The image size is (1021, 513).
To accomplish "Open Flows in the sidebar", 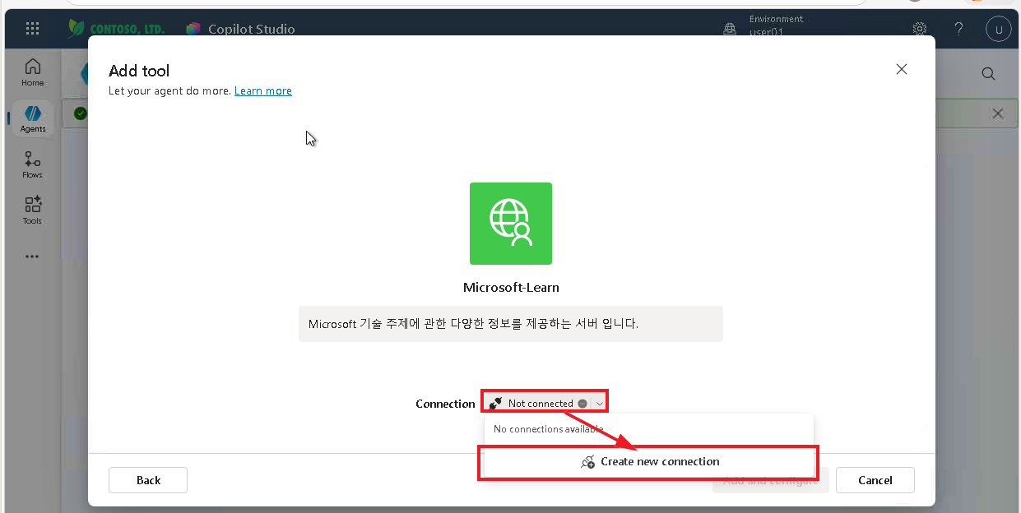I will (x=33, y=164).
